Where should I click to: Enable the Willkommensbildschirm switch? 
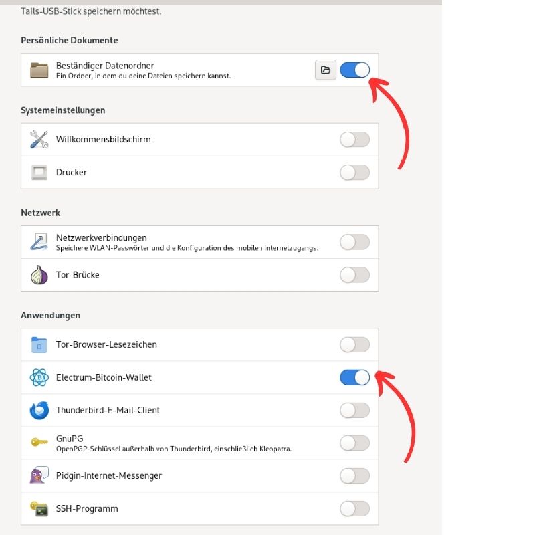tap(354, 140)
